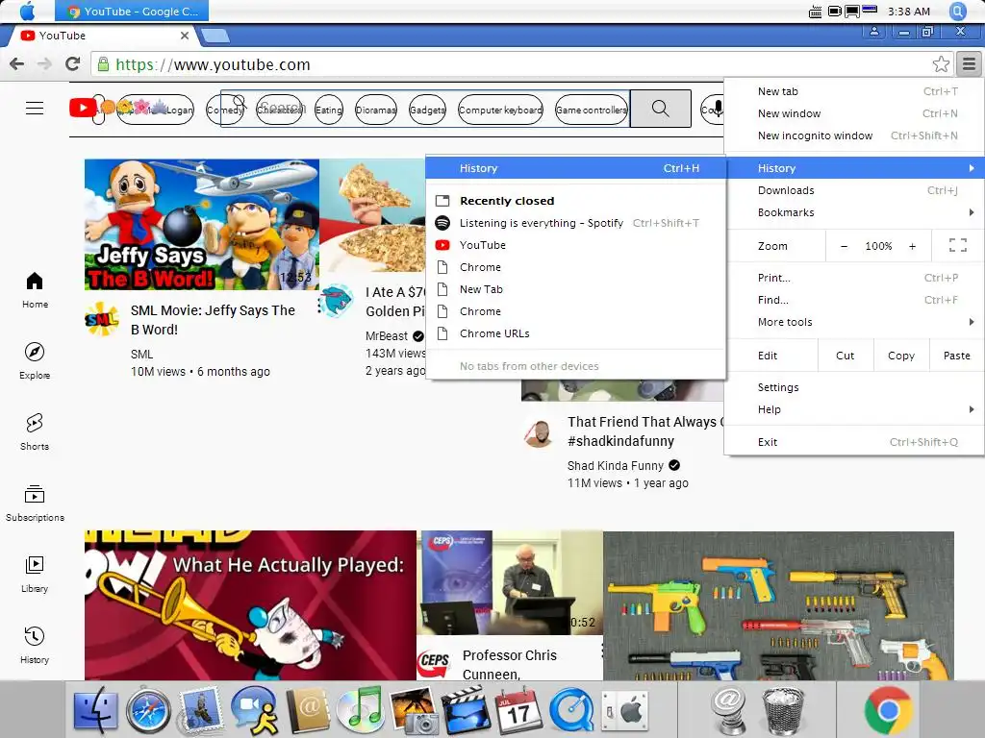The image size is (985, 738).
Task: Select the Computer keyboard filter chip
Action: [500, 110]
